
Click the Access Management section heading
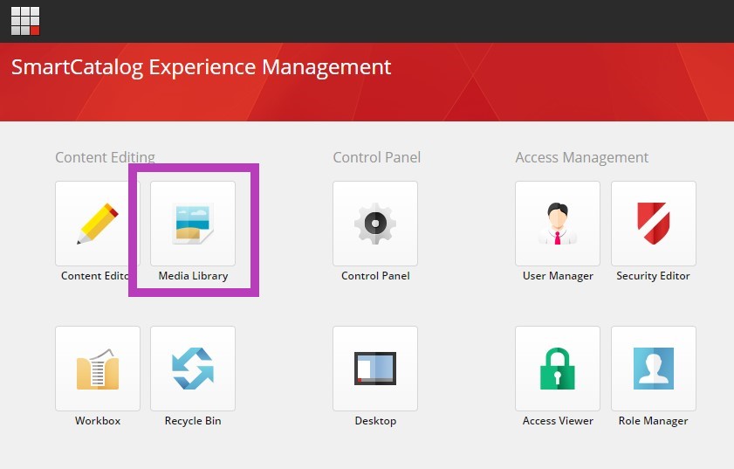point(582,157)
